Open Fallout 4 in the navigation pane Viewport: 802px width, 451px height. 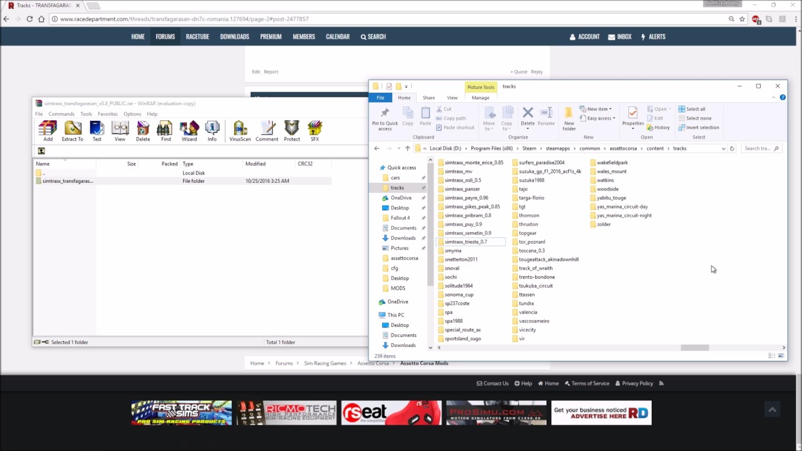coord(399,218)
